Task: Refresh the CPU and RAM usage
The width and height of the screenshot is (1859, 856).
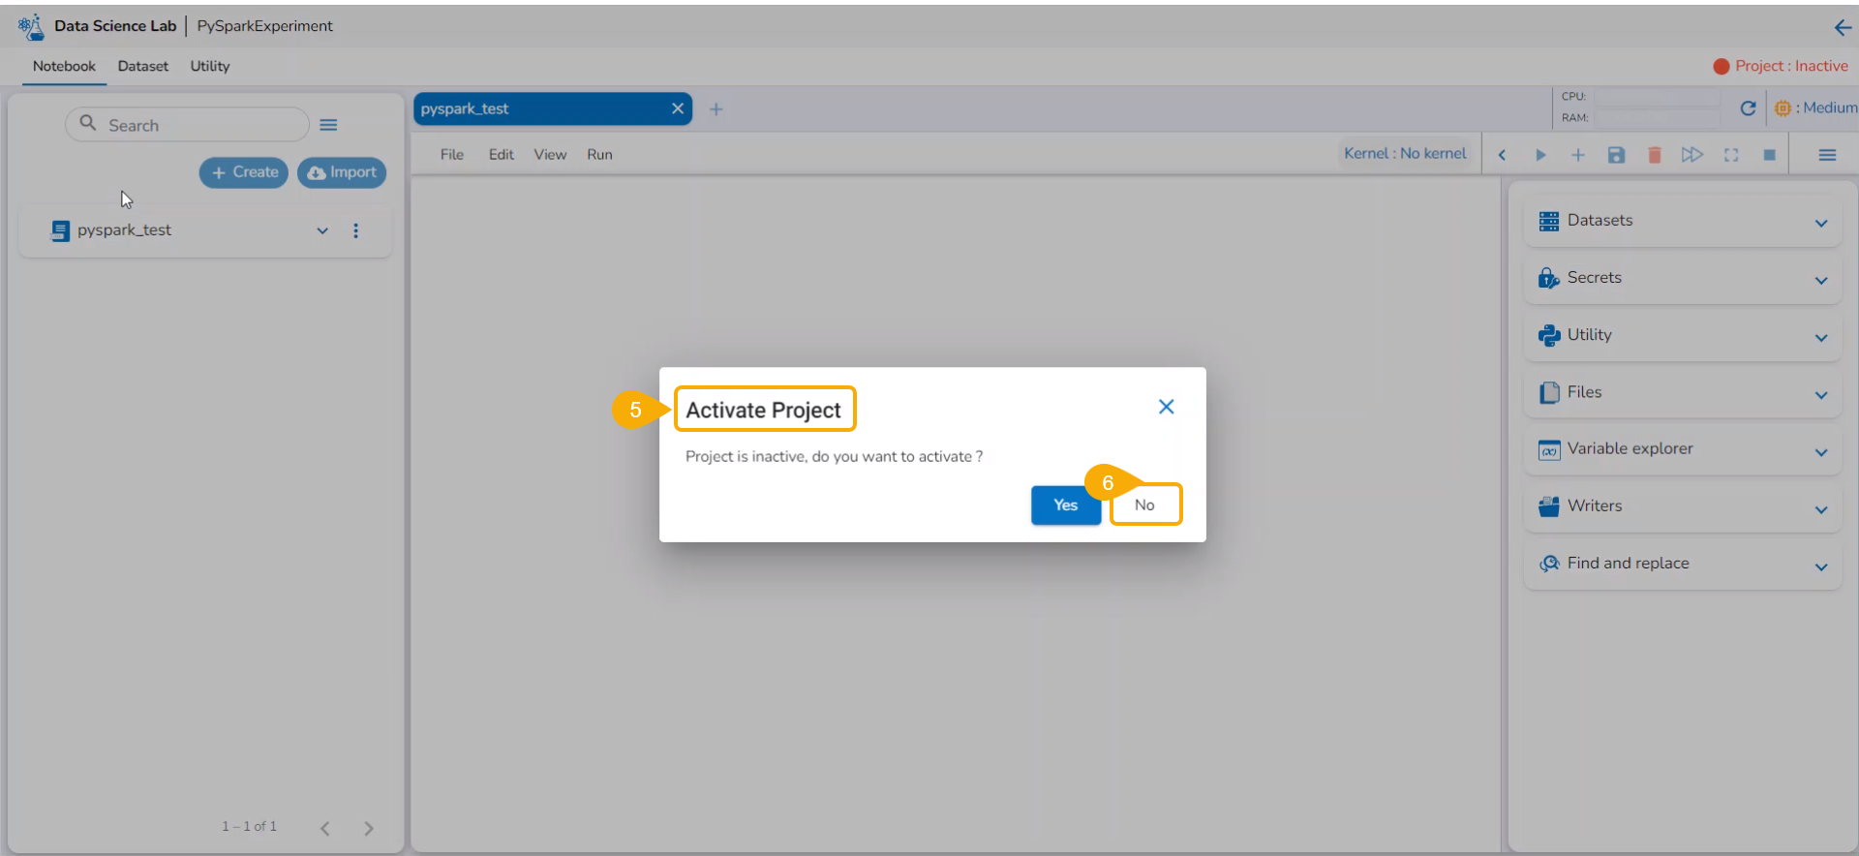Action: click(1748, 108)
